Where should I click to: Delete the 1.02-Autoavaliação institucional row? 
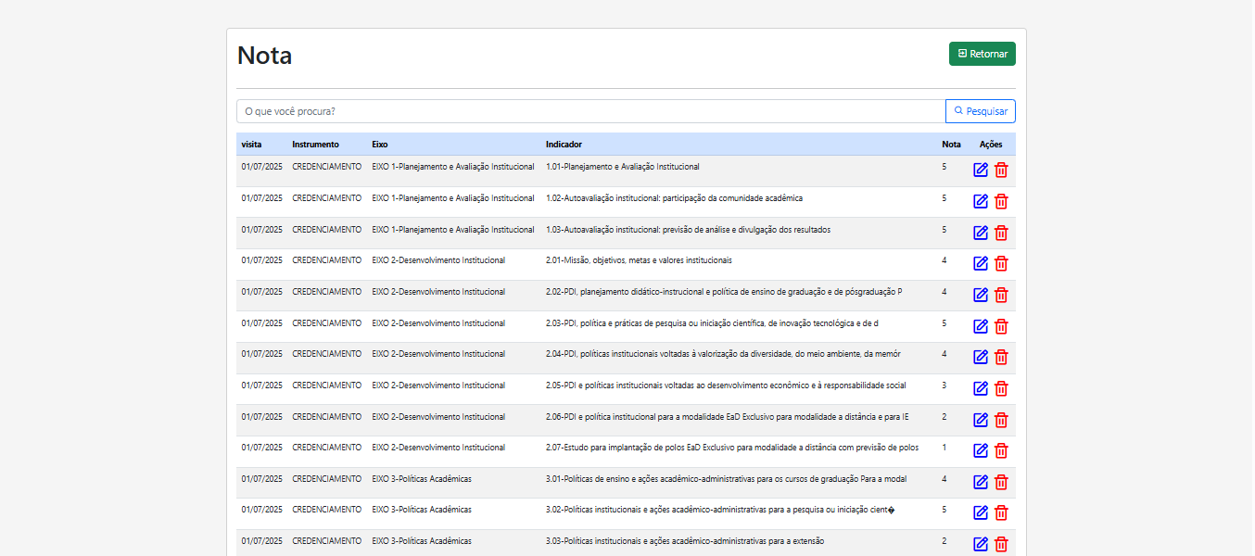(1001, 202)
